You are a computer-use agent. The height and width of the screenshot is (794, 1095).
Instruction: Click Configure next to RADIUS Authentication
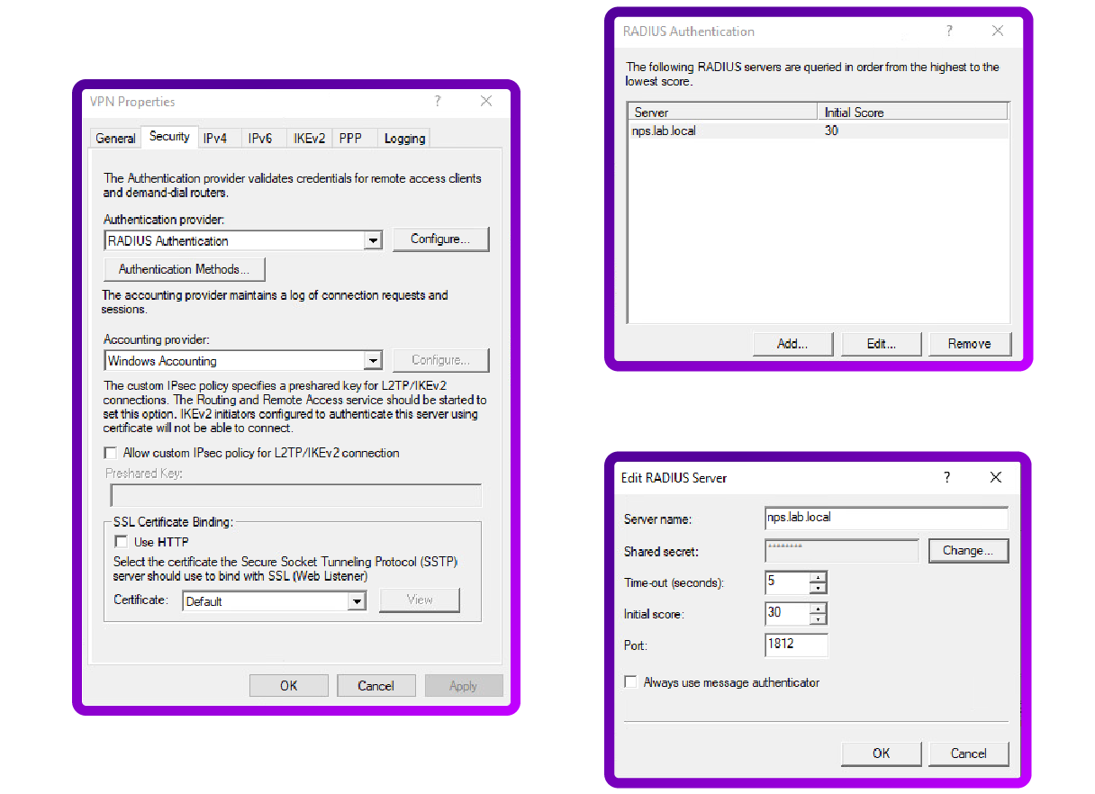click(x=440, y=239)
